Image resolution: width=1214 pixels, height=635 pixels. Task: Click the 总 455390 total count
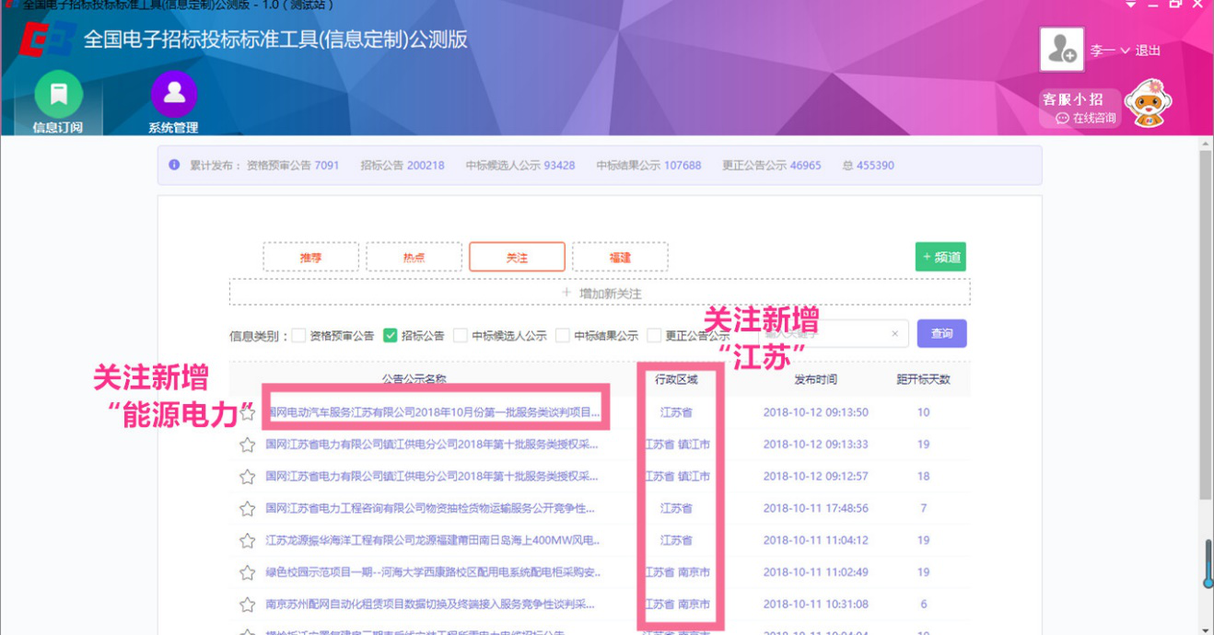(x=869, y=166)
